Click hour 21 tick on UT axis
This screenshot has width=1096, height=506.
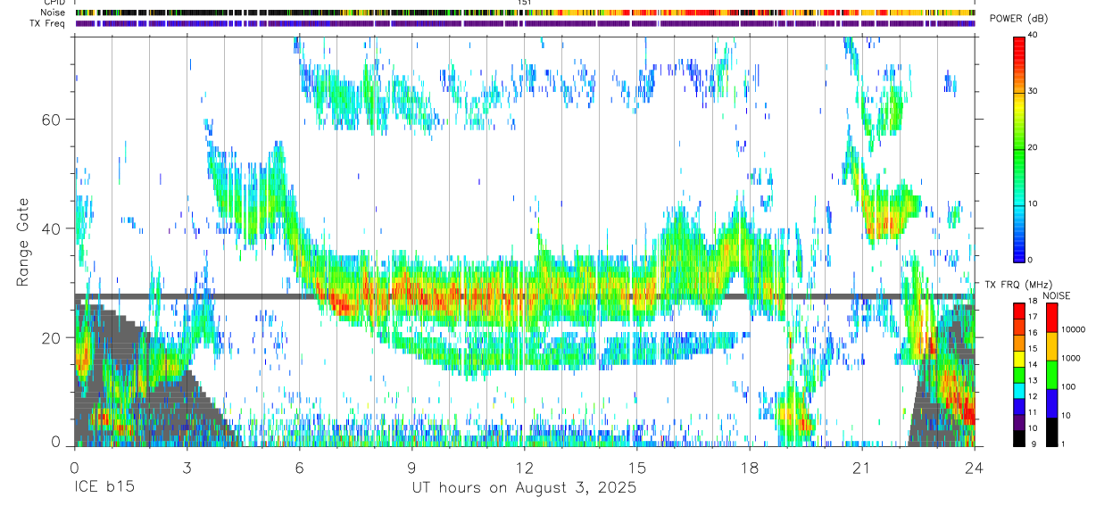(x=862, y=467)
